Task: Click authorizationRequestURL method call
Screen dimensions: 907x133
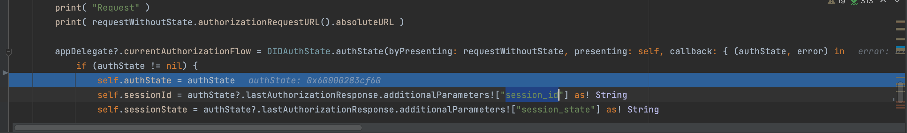Action: coord(259,22)
